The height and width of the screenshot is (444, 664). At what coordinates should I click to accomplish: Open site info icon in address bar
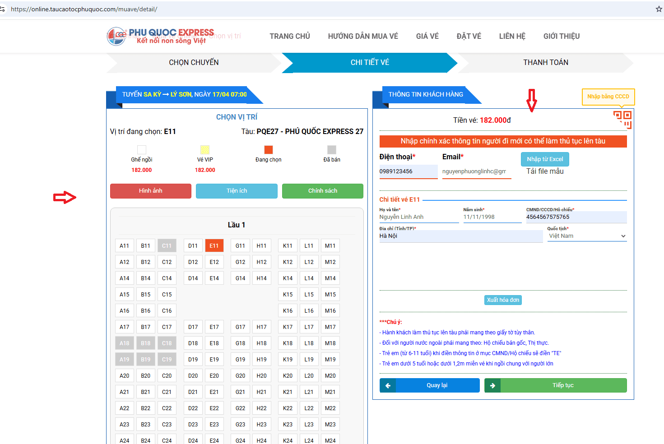tap(3, 9)
